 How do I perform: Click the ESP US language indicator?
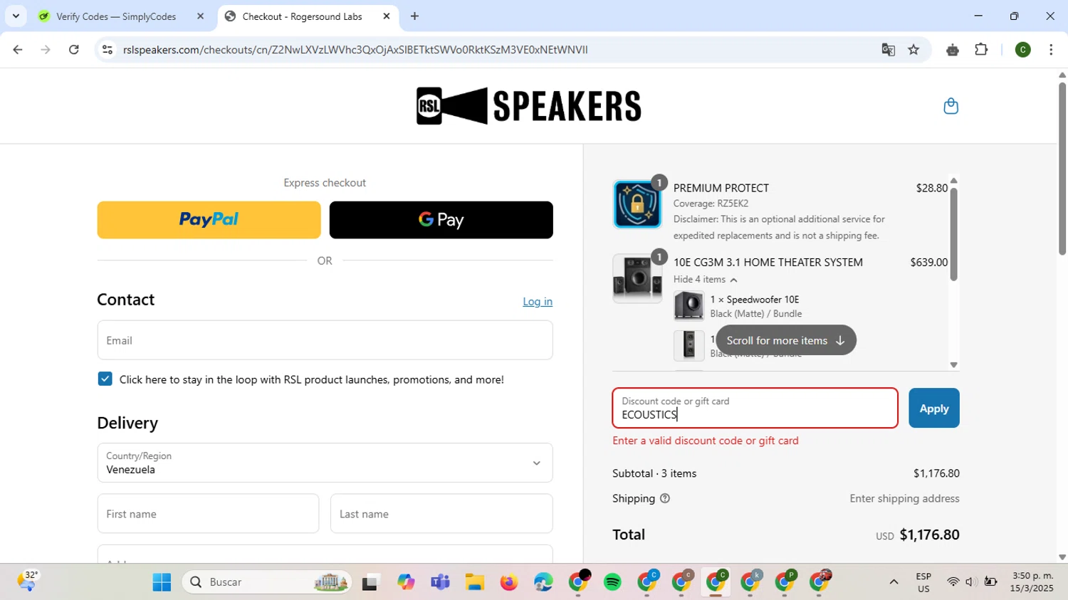coord(923,582)
